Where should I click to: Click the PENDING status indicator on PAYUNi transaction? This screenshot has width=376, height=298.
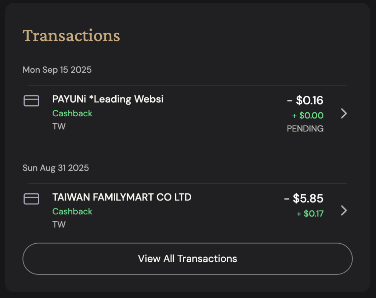point(305,128)
